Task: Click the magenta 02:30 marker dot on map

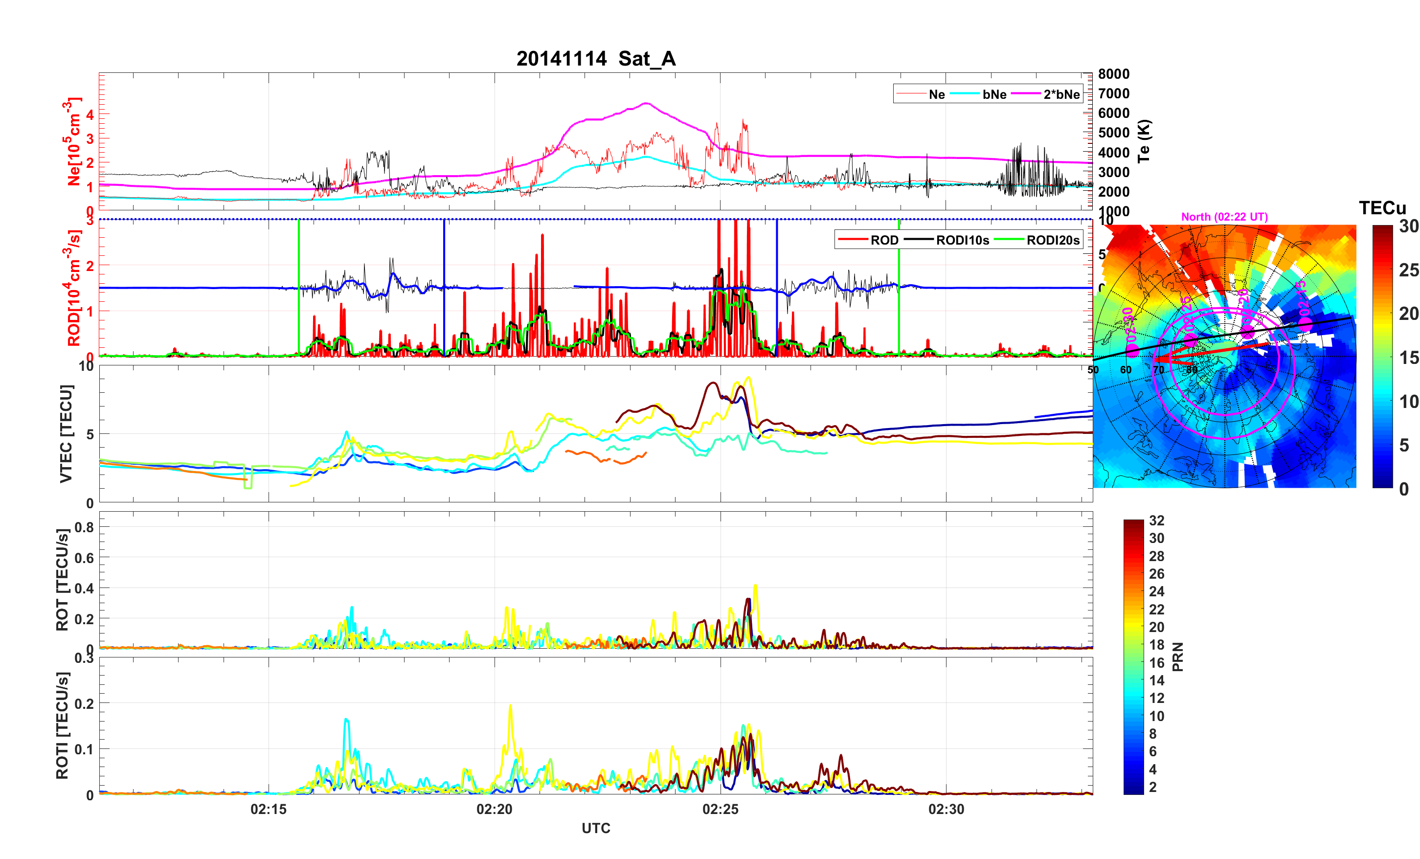Action: (x=1132, y=351)
